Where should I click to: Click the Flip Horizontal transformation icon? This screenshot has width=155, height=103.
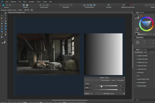(x=84, y=5)
